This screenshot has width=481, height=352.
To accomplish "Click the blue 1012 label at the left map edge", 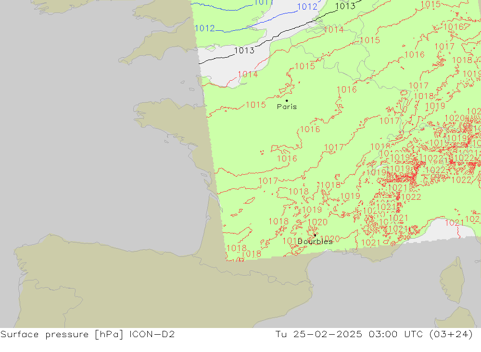I will 204,28.
